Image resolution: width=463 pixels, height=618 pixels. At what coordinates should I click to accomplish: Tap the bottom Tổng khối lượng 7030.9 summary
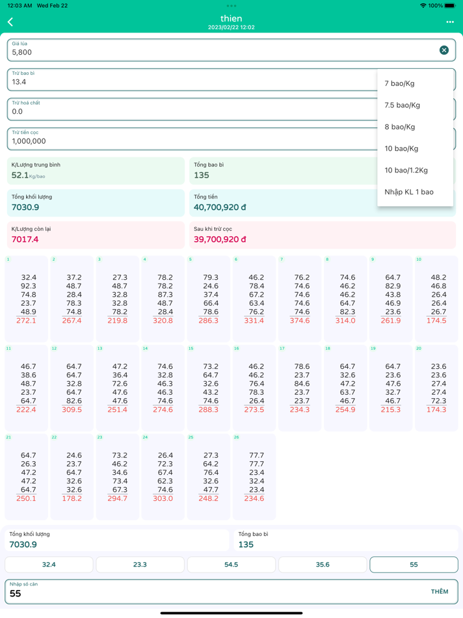tap(117, 540)
